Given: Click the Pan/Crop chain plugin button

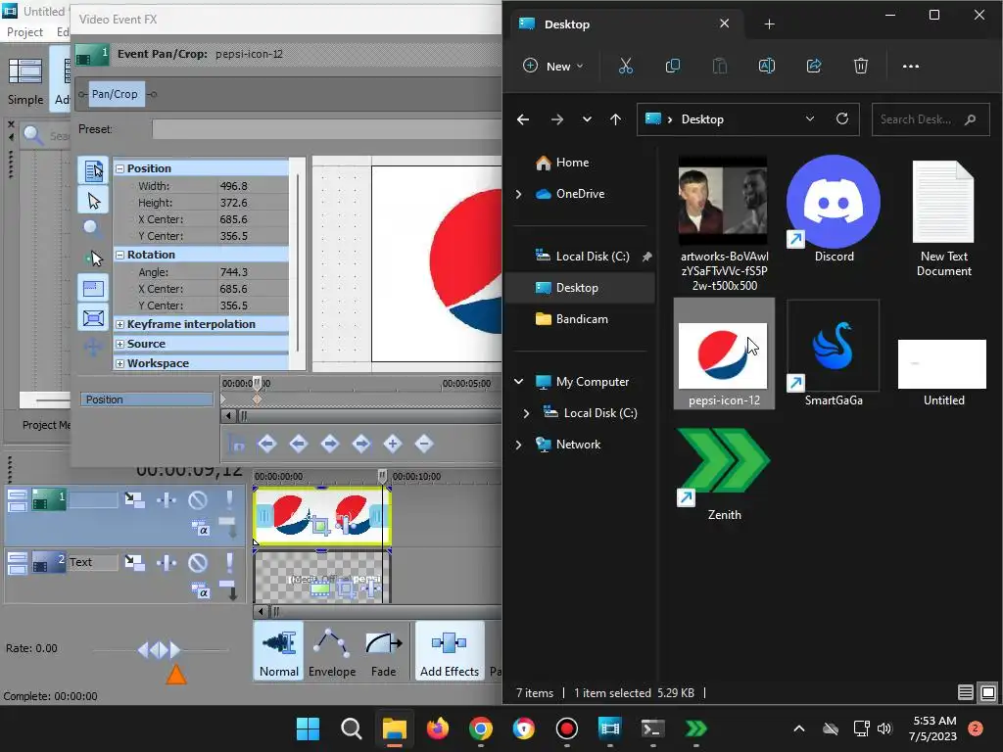Looking at the screenshot, I should [x=115, y=94].
